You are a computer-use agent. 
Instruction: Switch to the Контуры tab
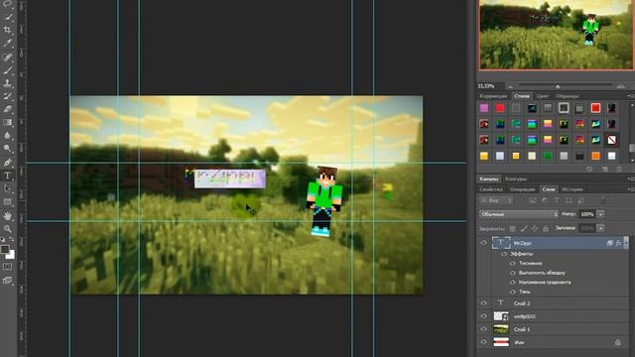coord(516,178)
